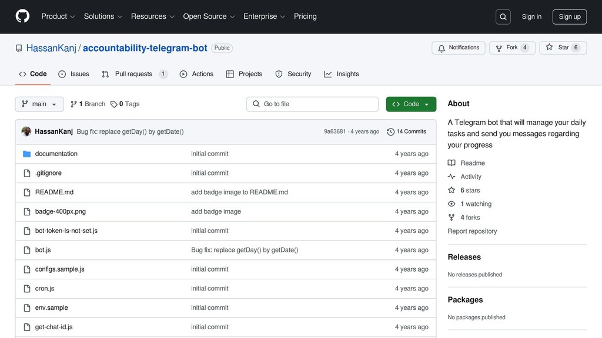Click Report repository link
Viewport: 602px width, 338px height.
pyautogui.click(x=472, y=231)
